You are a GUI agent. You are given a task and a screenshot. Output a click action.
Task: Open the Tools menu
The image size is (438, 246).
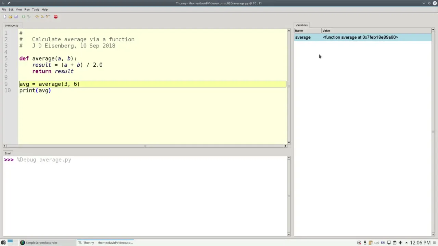point(36,10)
